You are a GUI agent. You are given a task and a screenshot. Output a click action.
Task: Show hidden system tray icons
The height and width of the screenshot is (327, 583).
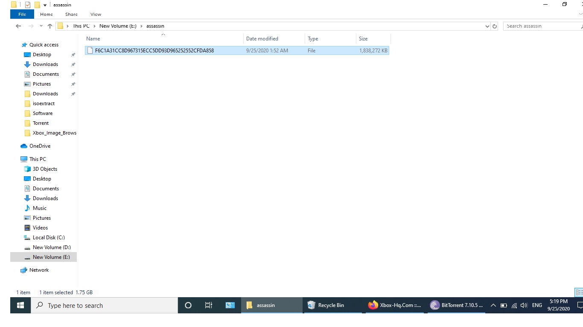click(x=493, y=305)
